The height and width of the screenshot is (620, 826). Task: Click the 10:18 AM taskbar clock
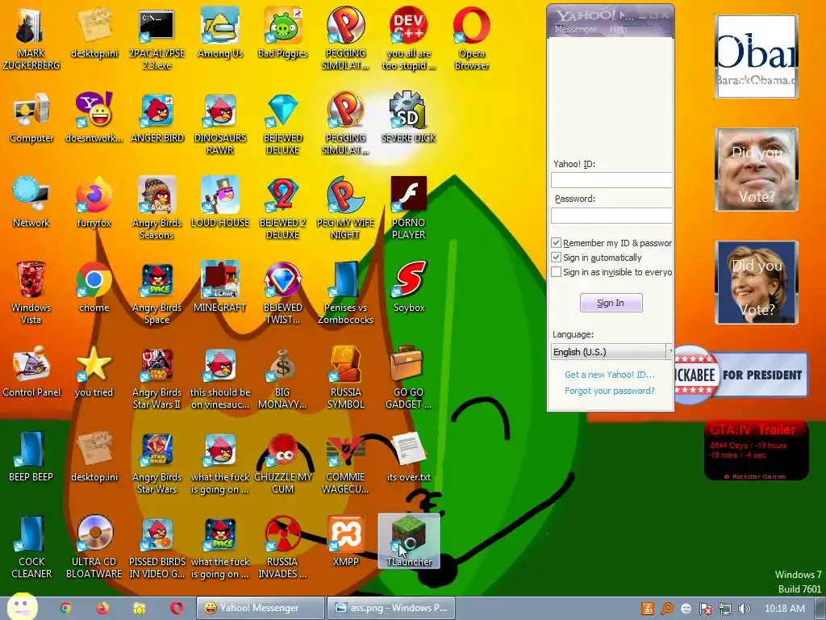(x=784, y=609)
